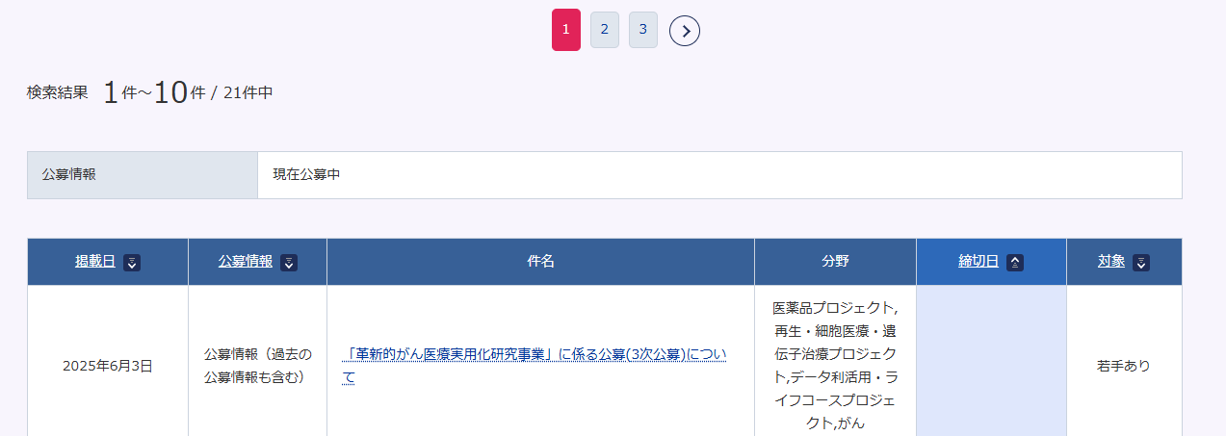This screenshot has width=1226, height=436.
Task: Sort by 締切日 header text
Action: tap(978, 262)
